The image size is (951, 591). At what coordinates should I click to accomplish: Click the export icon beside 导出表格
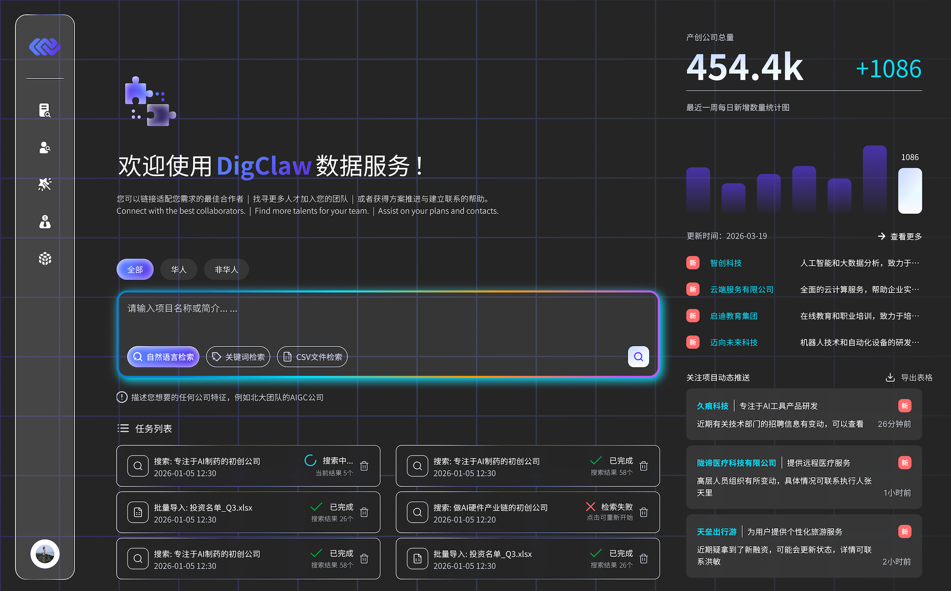pyautogui.click(x=890, y=377)
